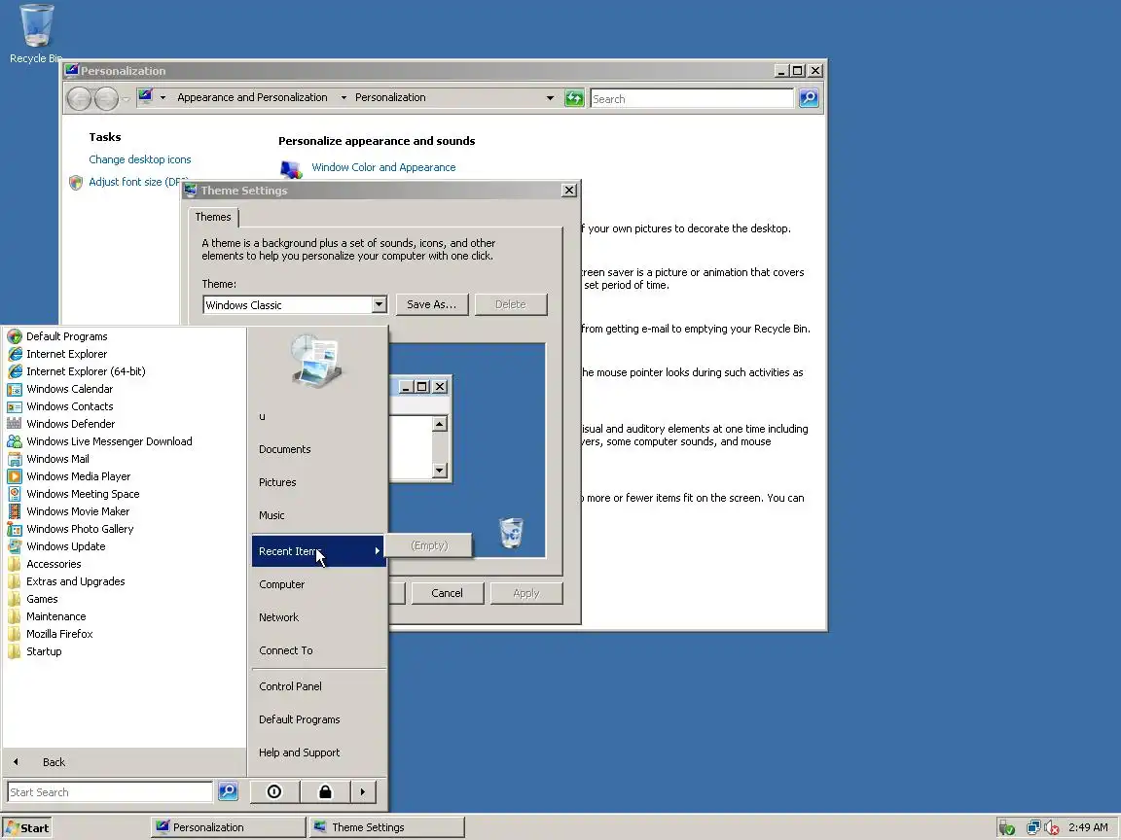Open Windows Calendar
The width and height of the screenshot is (1121, 840).
point(69,389)
